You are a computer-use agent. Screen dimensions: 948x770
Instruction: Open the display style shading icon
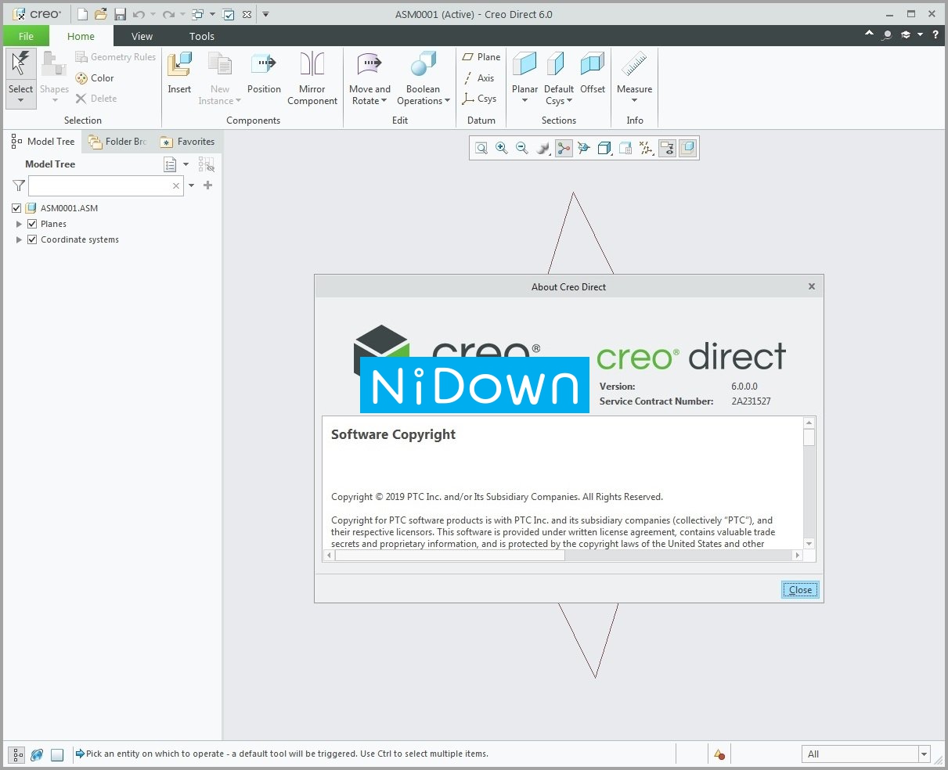pyautogui.click(x=542, y=148)
